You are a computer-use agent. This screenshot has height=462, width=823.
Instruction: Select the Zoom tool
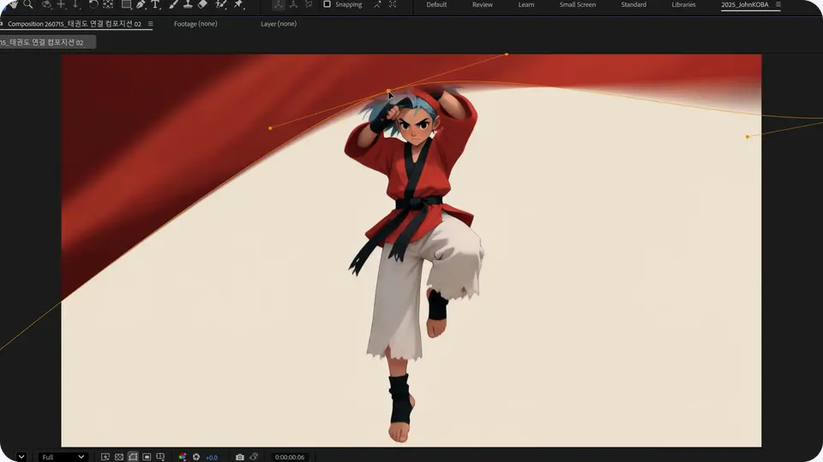(x=27, y=4)
